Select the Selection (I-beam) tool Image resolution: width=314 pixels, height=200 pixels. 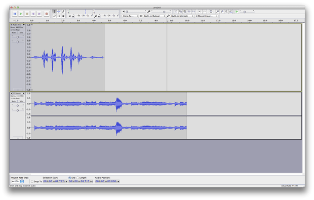[x=54, y=12]
